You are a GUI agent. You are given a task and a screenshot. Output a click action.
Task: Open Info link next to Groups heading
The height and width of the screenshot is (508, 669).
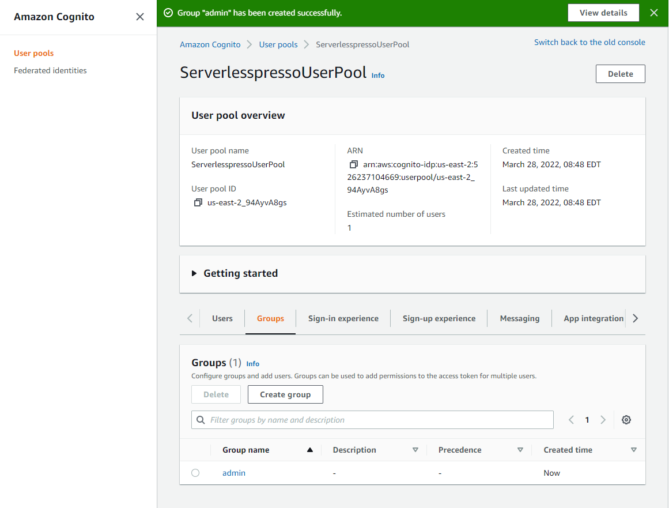(252, 364)
